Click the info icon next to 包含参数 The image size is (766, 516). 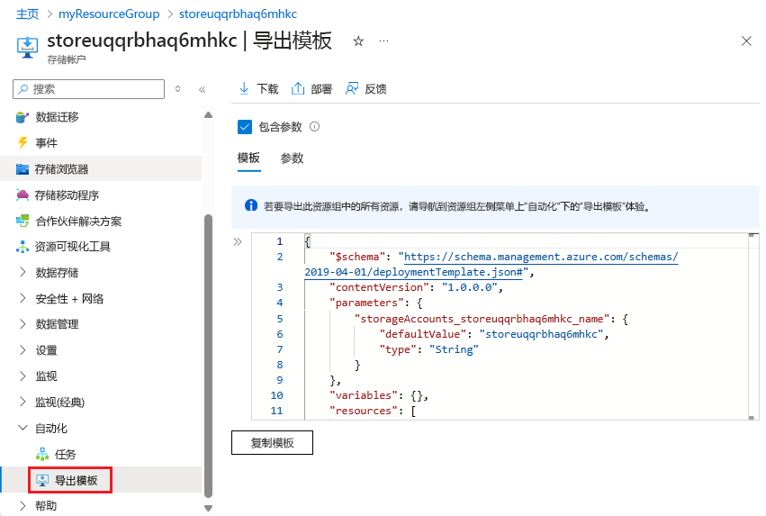point(315,127)
